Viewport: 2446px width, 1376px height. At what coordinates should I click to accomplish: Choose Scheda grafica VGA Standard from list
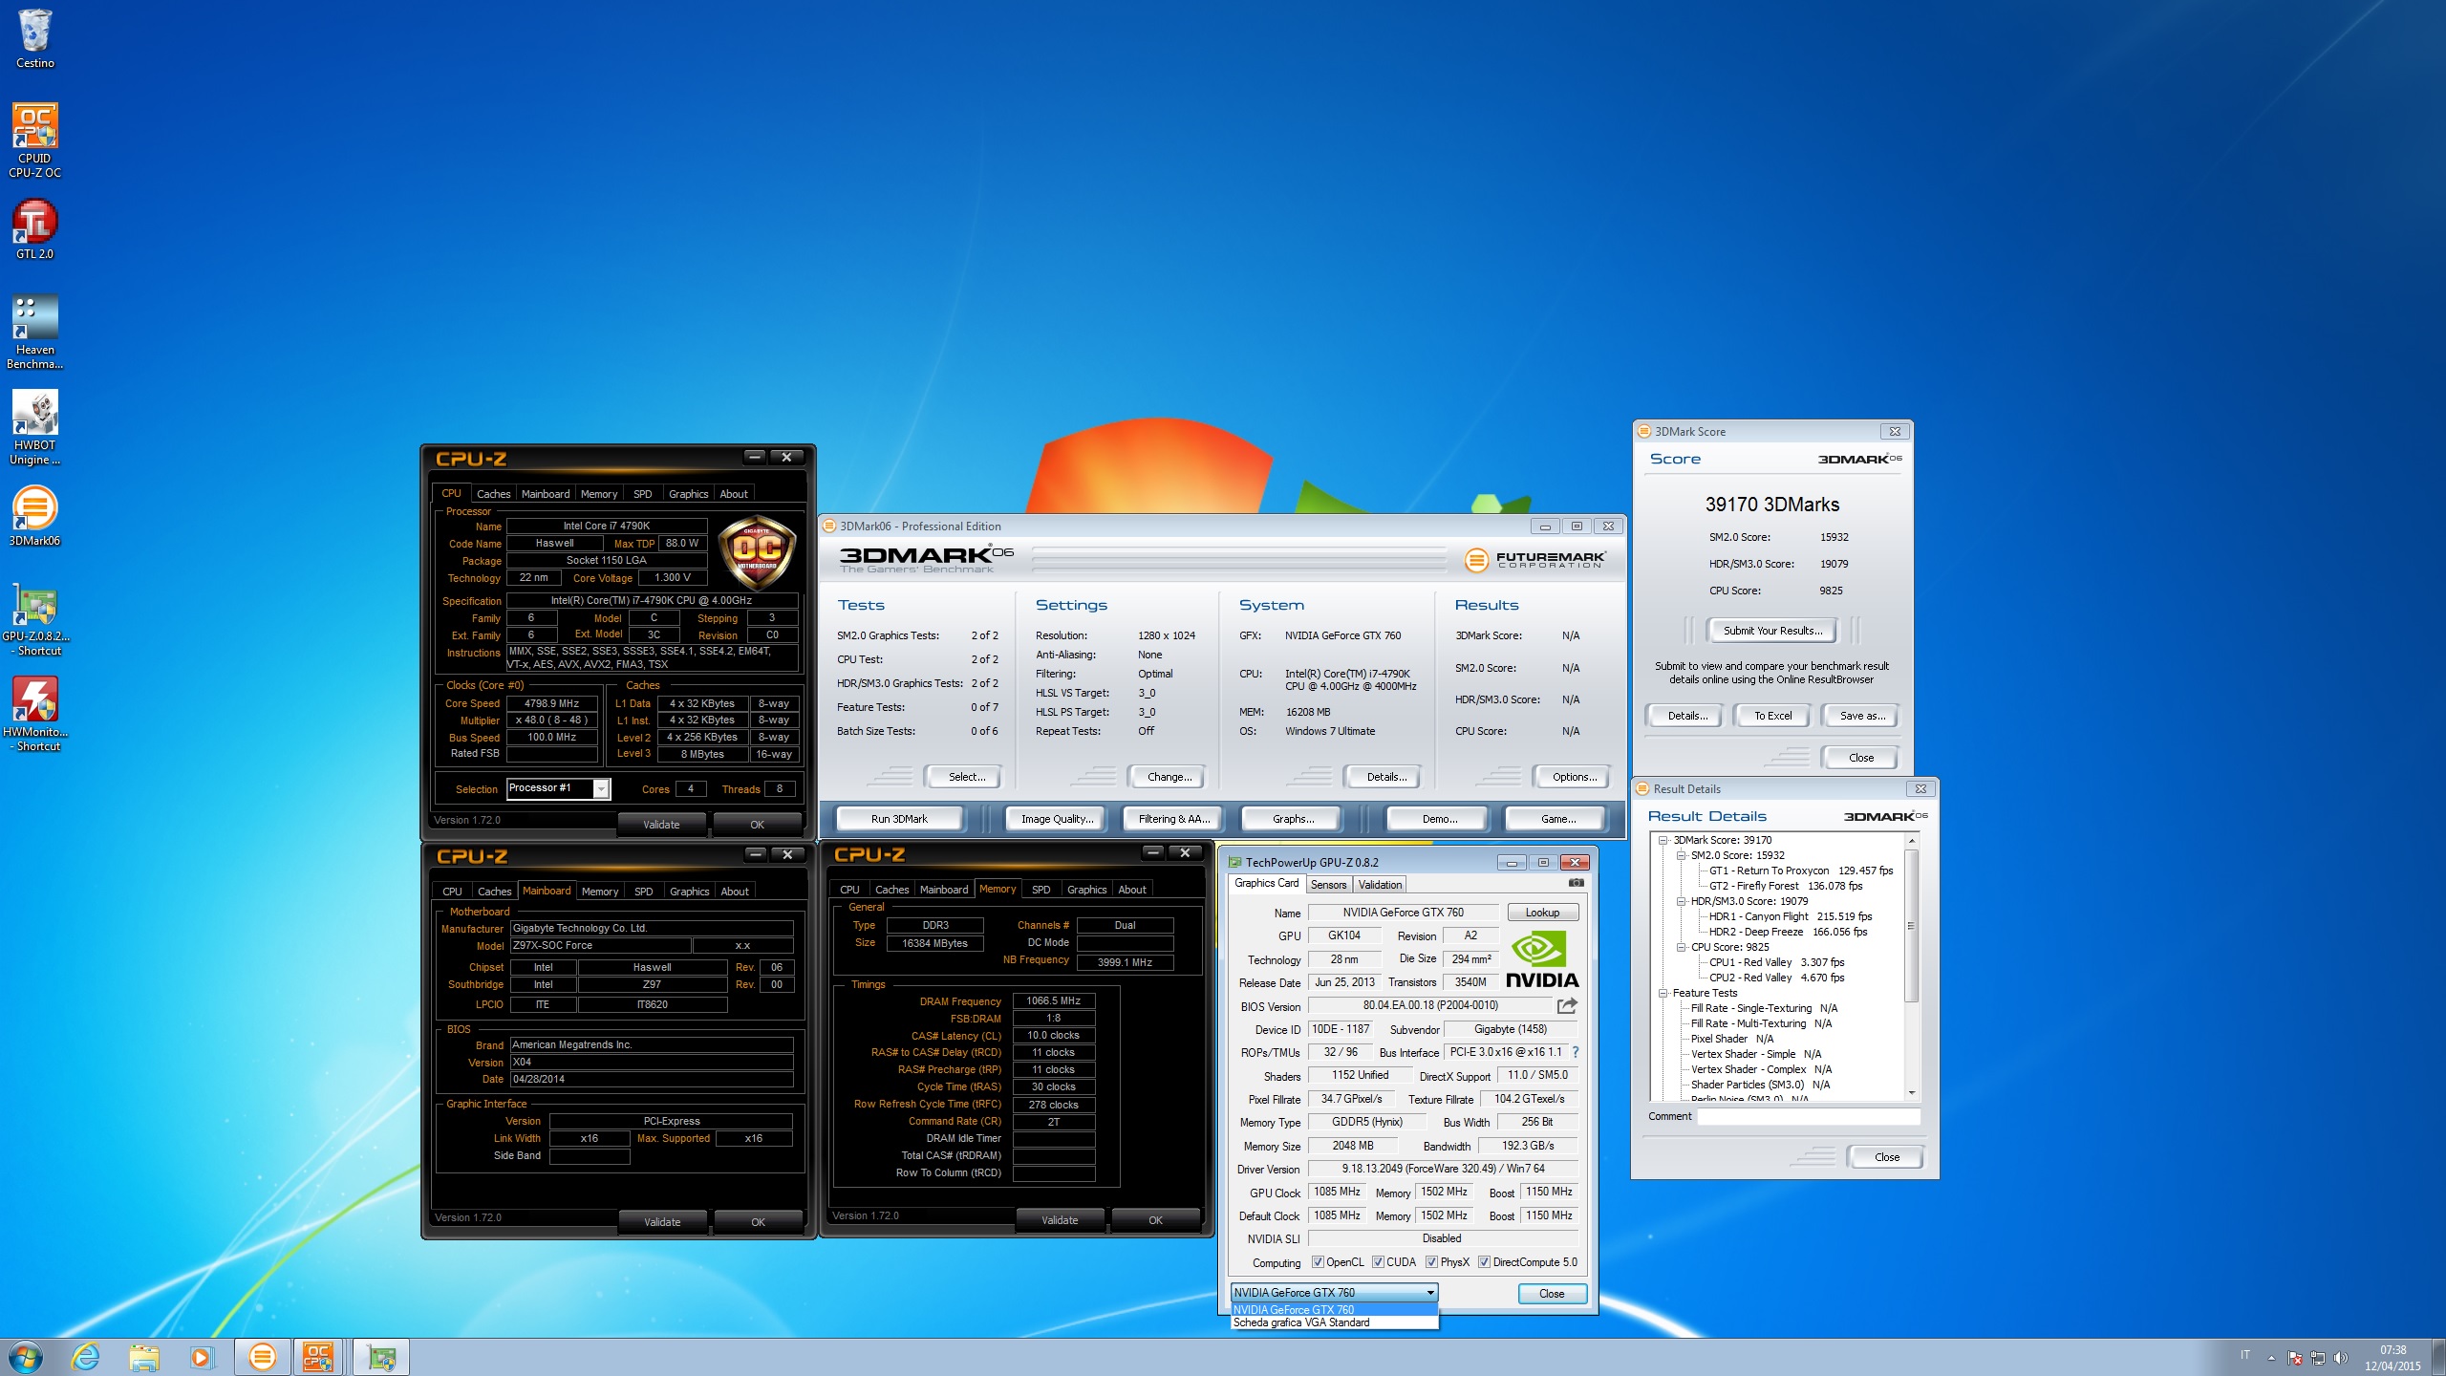click(x=1334, y=1322)
